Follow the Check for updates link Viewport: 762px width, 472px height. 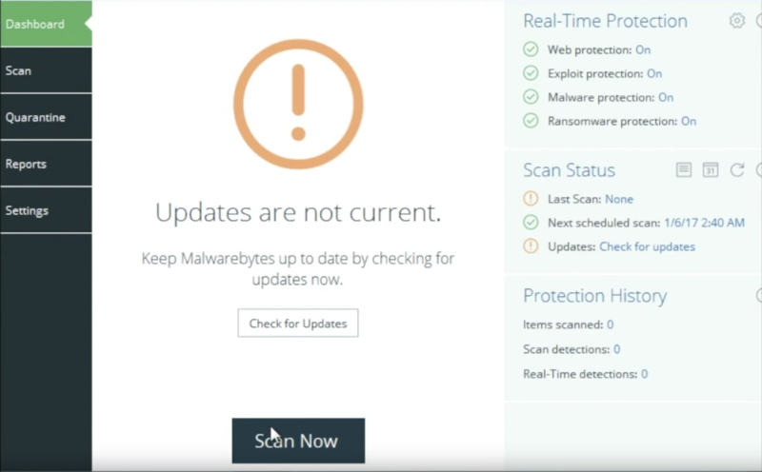pyautogui.click(x=648, y=246)
